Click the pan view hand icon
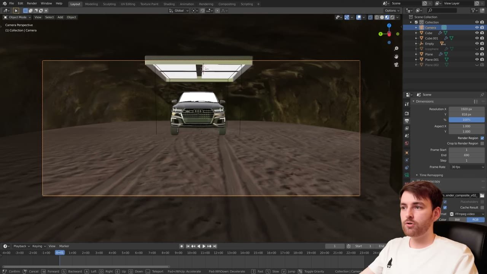487x274 pixels. coord(396,56)
